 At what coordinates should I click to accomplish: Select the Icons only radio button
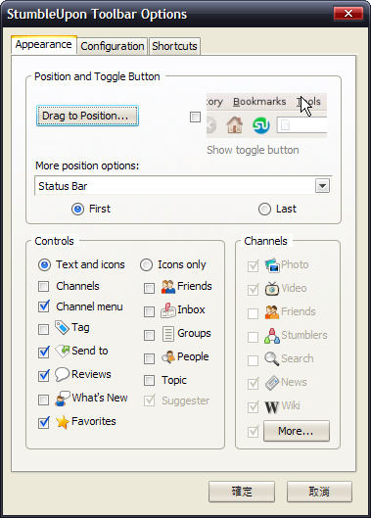click(147, 265)
